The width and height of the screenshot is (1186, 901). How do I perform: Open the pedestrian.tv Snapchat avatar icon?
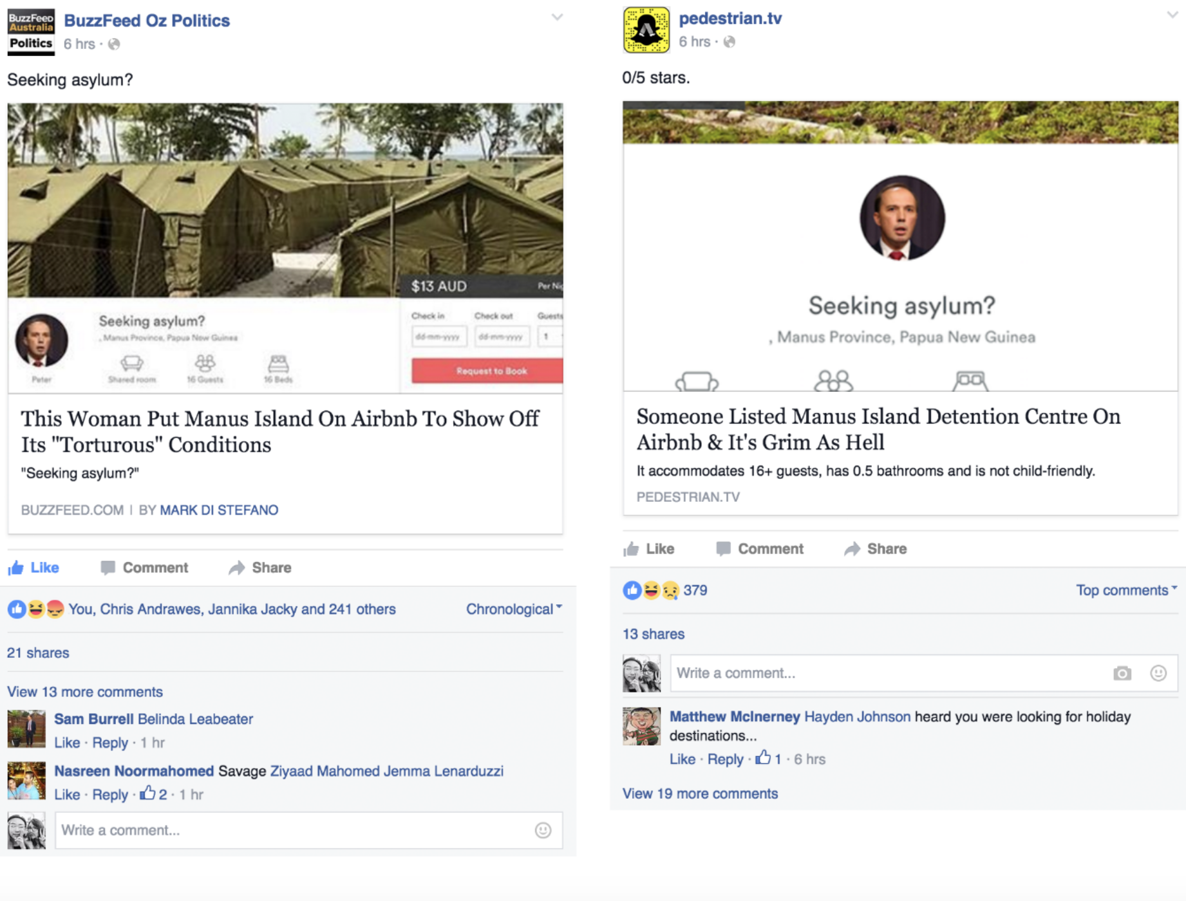point(646,30)
